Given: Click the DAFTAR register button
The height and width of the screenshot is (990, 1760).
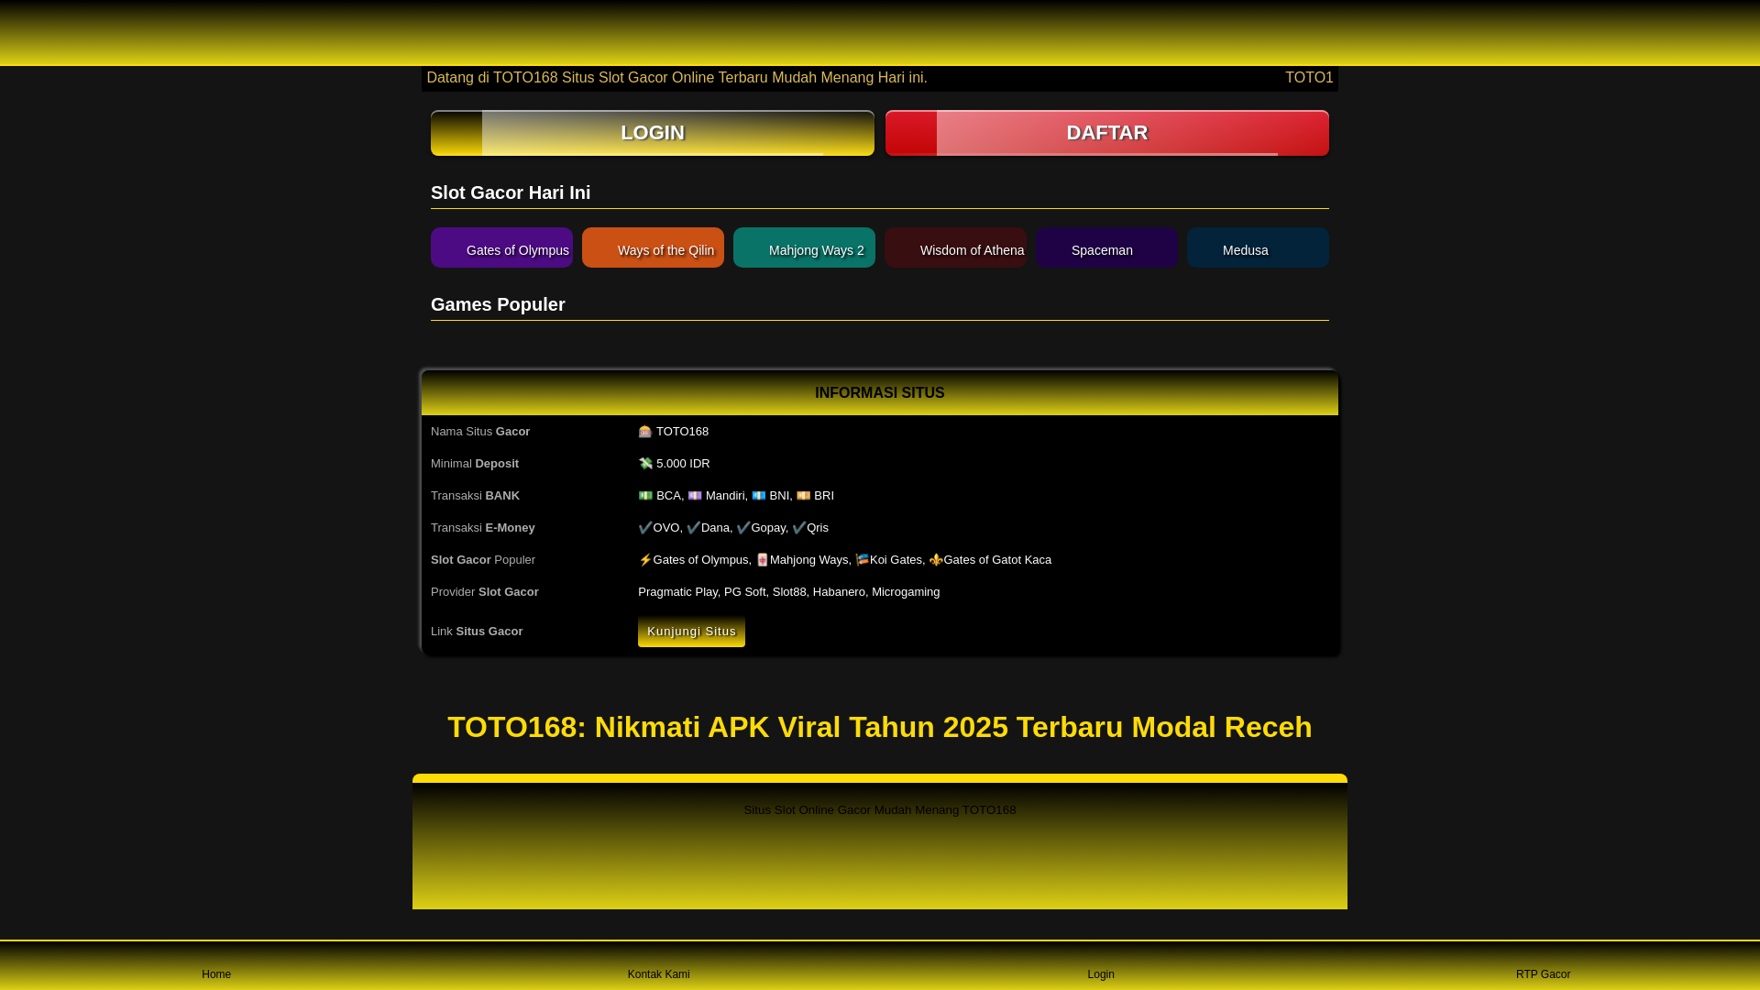Looking at the screenshot, I should (1106, 133).
